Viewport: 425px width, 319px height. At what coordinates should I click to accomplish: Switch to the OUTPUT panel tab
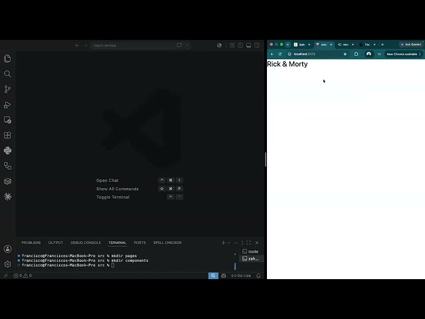pos(56,243)
